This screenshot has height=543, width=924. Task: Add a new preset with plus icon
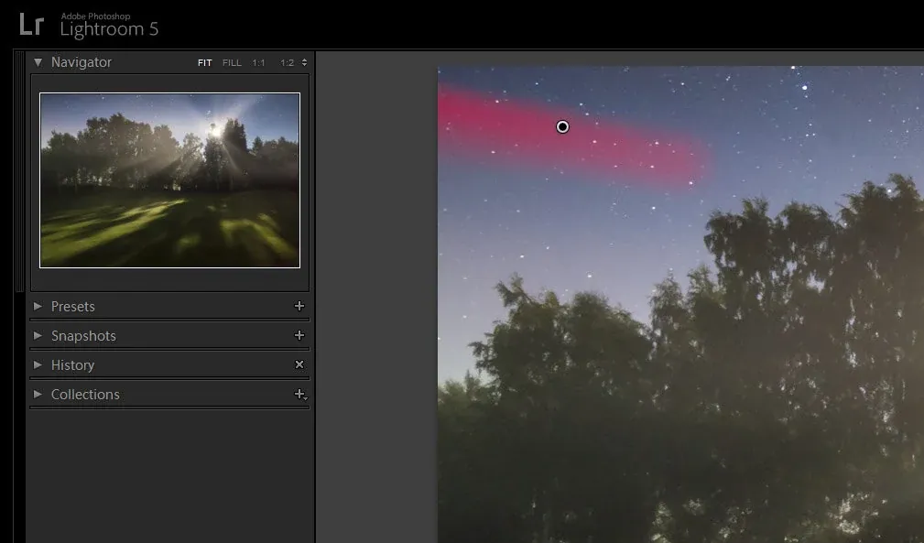coord(299,307)
